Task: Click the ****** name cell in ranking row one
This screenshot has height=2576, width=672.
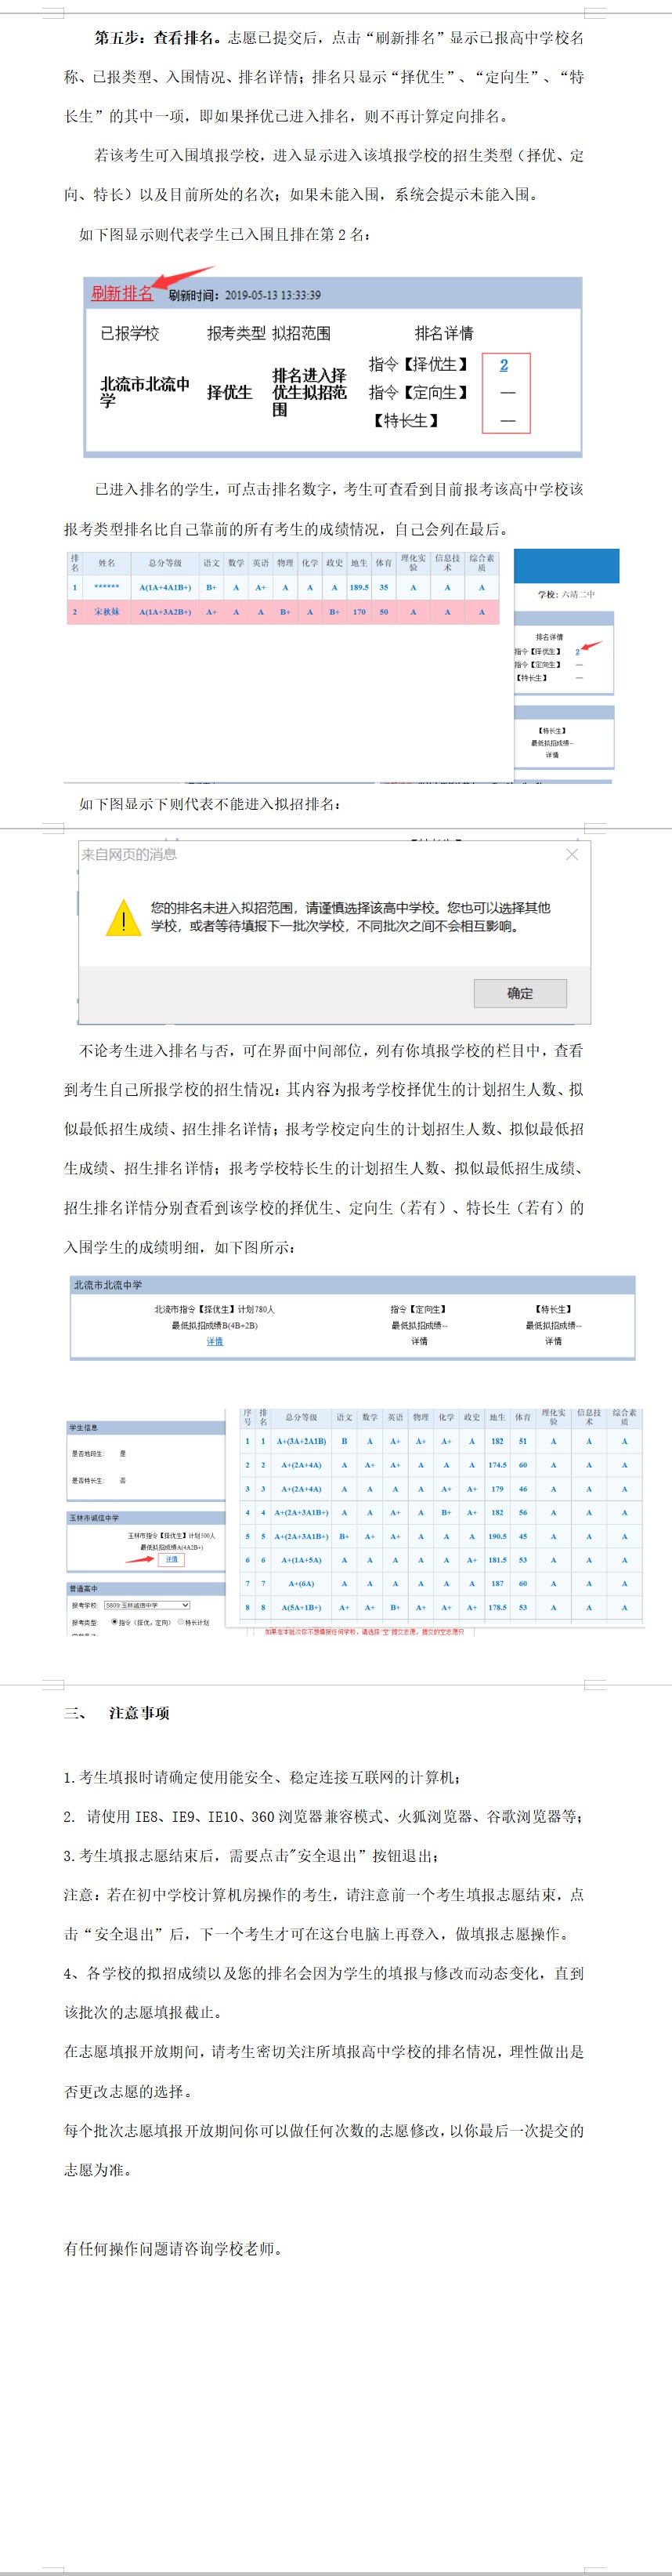Action: [107, 587]
